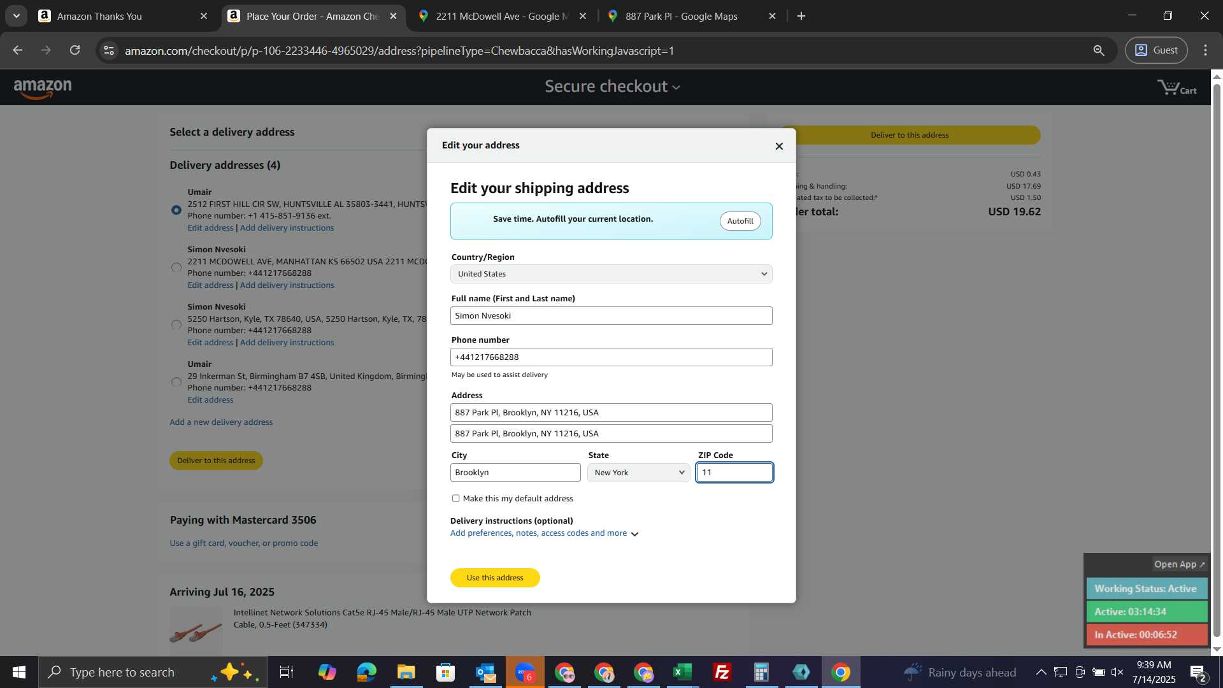This screenshot has height=688, width=1223.
Task: Close the 2211 McDowell Ave tab
Action: click(583, 16)
